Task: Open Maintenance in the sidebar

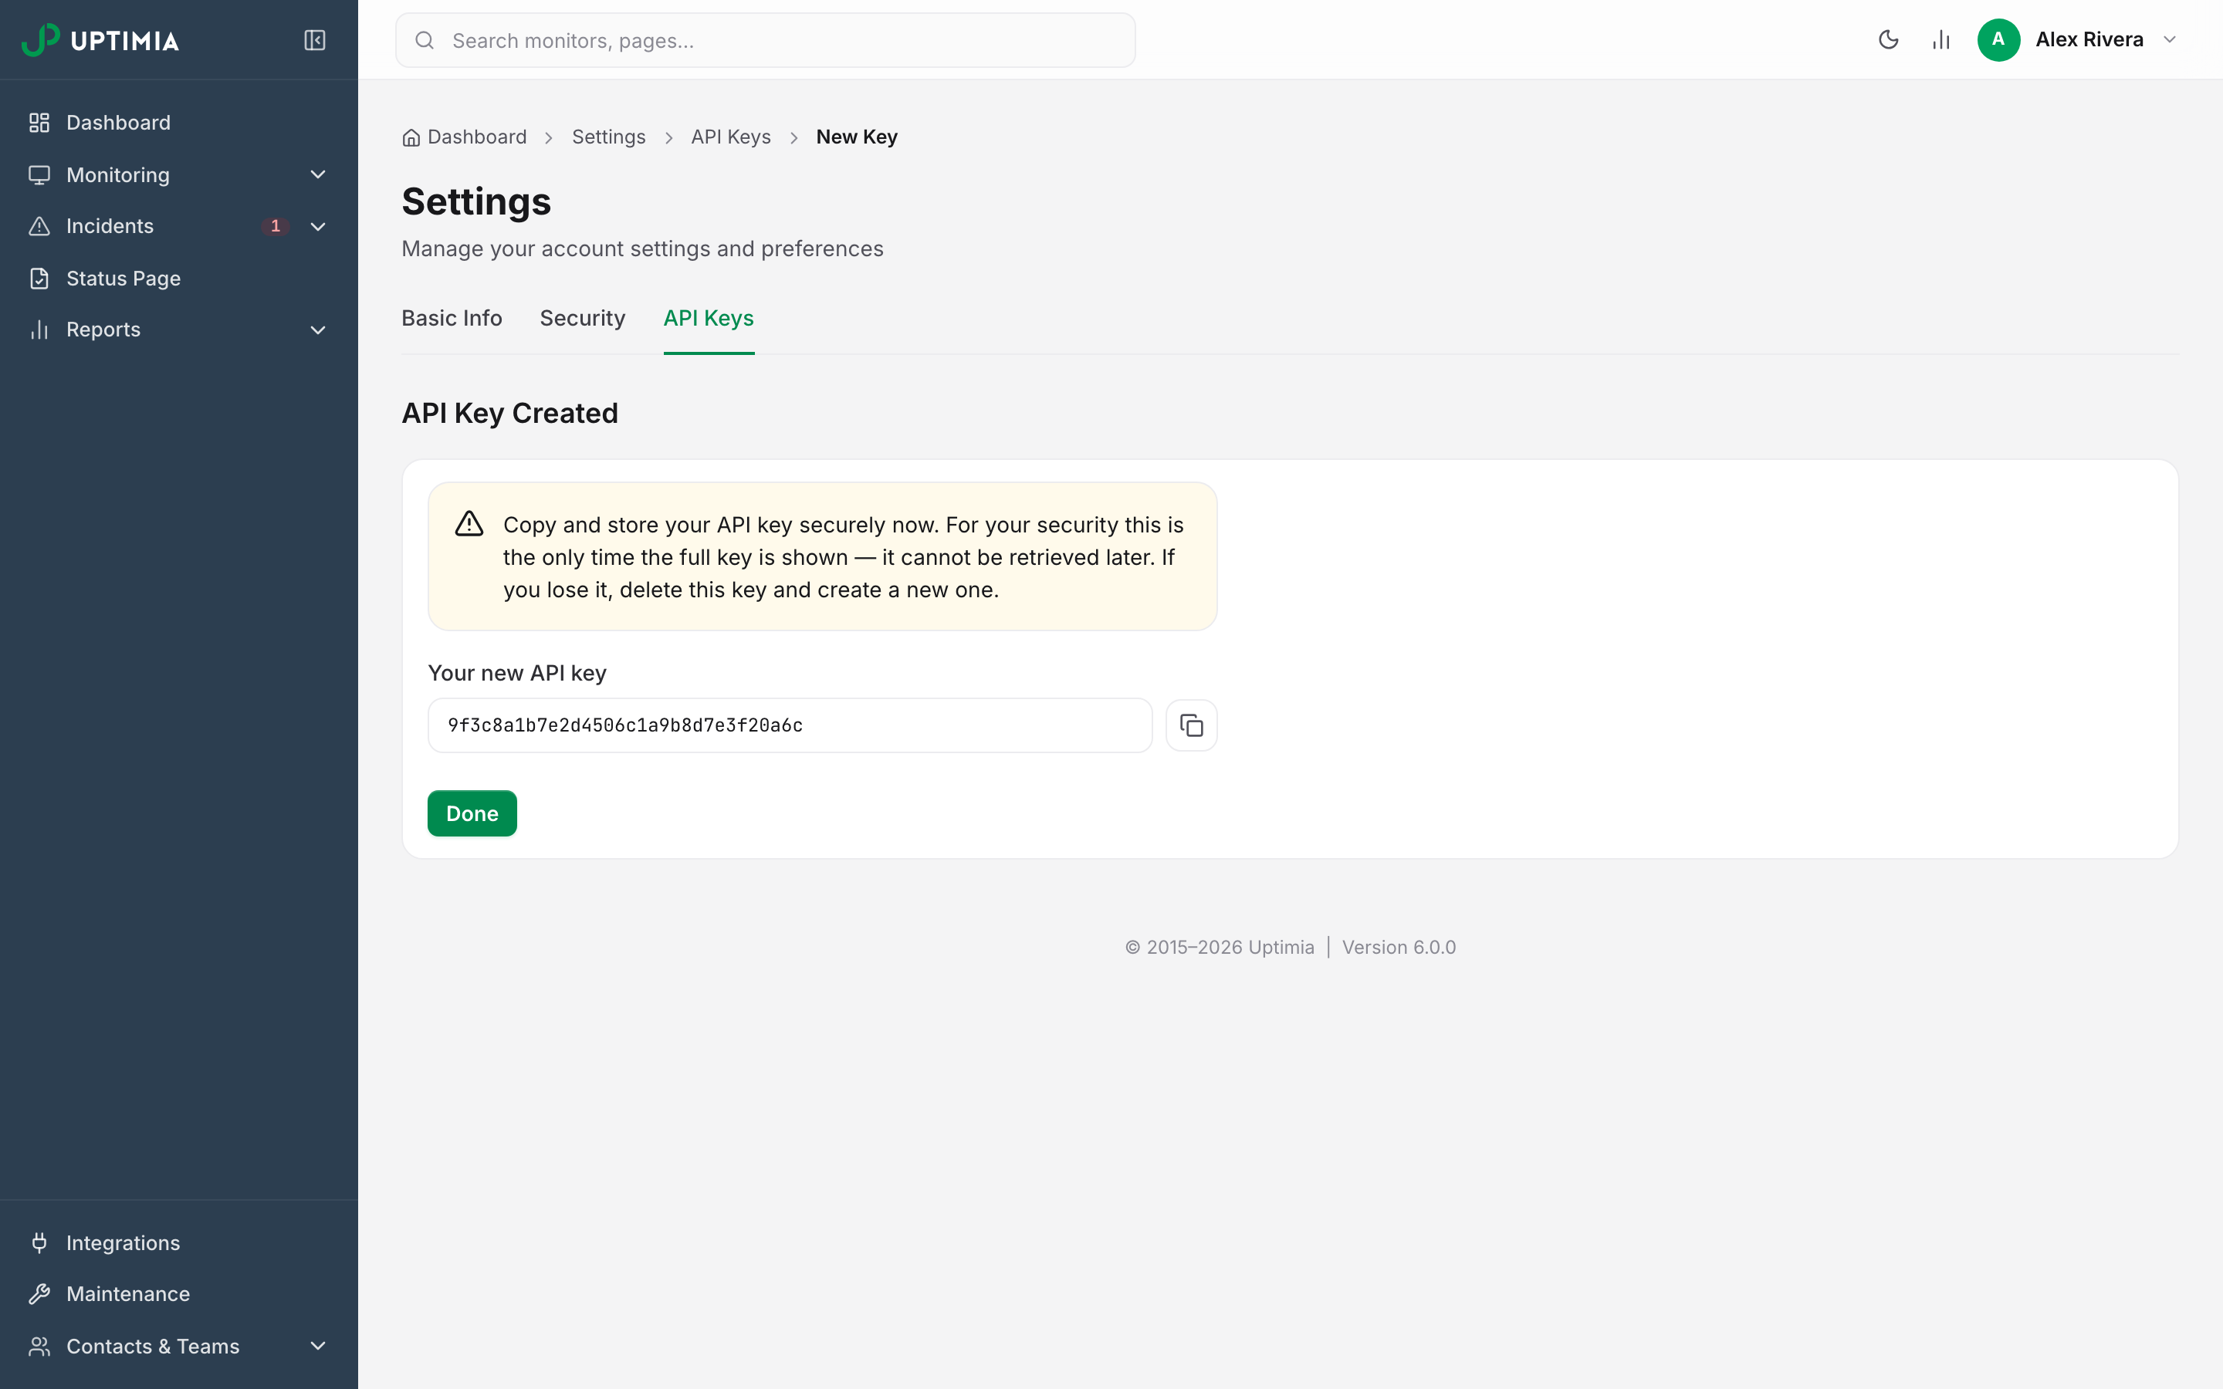Action: point(179,1294)
